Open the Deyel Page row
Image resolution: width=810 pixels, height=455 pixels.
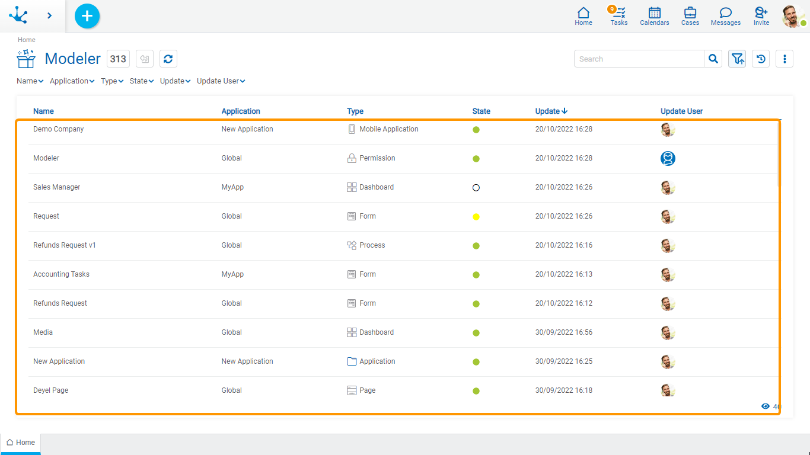click(403, 390)
